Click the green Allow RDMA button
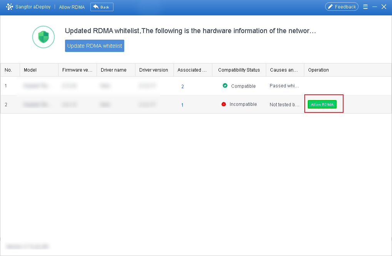392x256 pixels. click(x=322, y=104)
